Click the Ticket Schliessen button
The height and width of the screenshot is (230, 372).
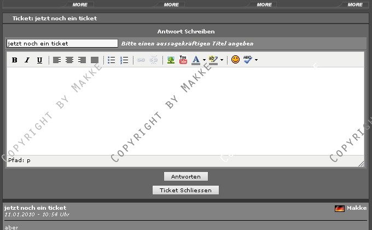coord(185,190)
